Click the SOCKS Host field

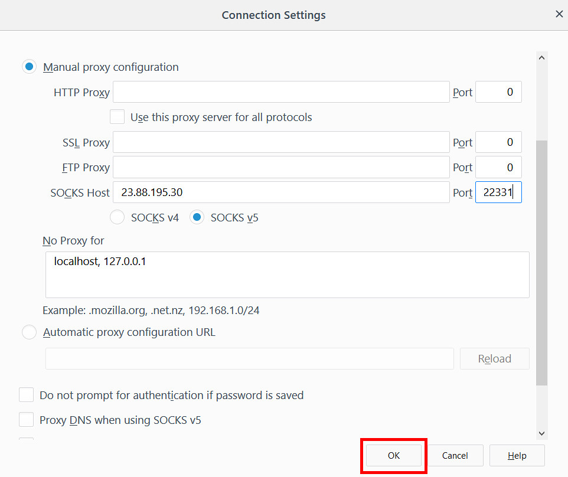(281, 192)
